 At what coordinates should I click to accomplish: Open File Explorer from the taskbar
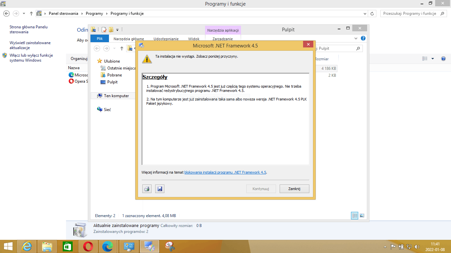[47, 246]
